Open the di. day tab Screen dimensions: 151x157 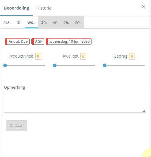pos(19,22)
